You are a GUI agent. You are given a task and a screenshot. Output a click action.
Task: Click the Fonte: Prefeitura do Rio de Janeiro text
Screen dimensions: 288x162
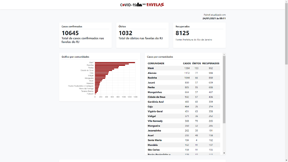[x=194, y=40]
